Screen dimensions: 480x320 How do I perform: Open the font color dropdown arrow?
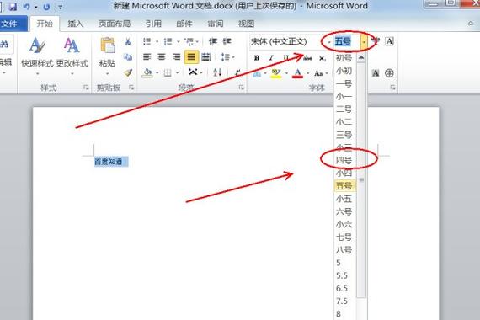pos(307,73)
